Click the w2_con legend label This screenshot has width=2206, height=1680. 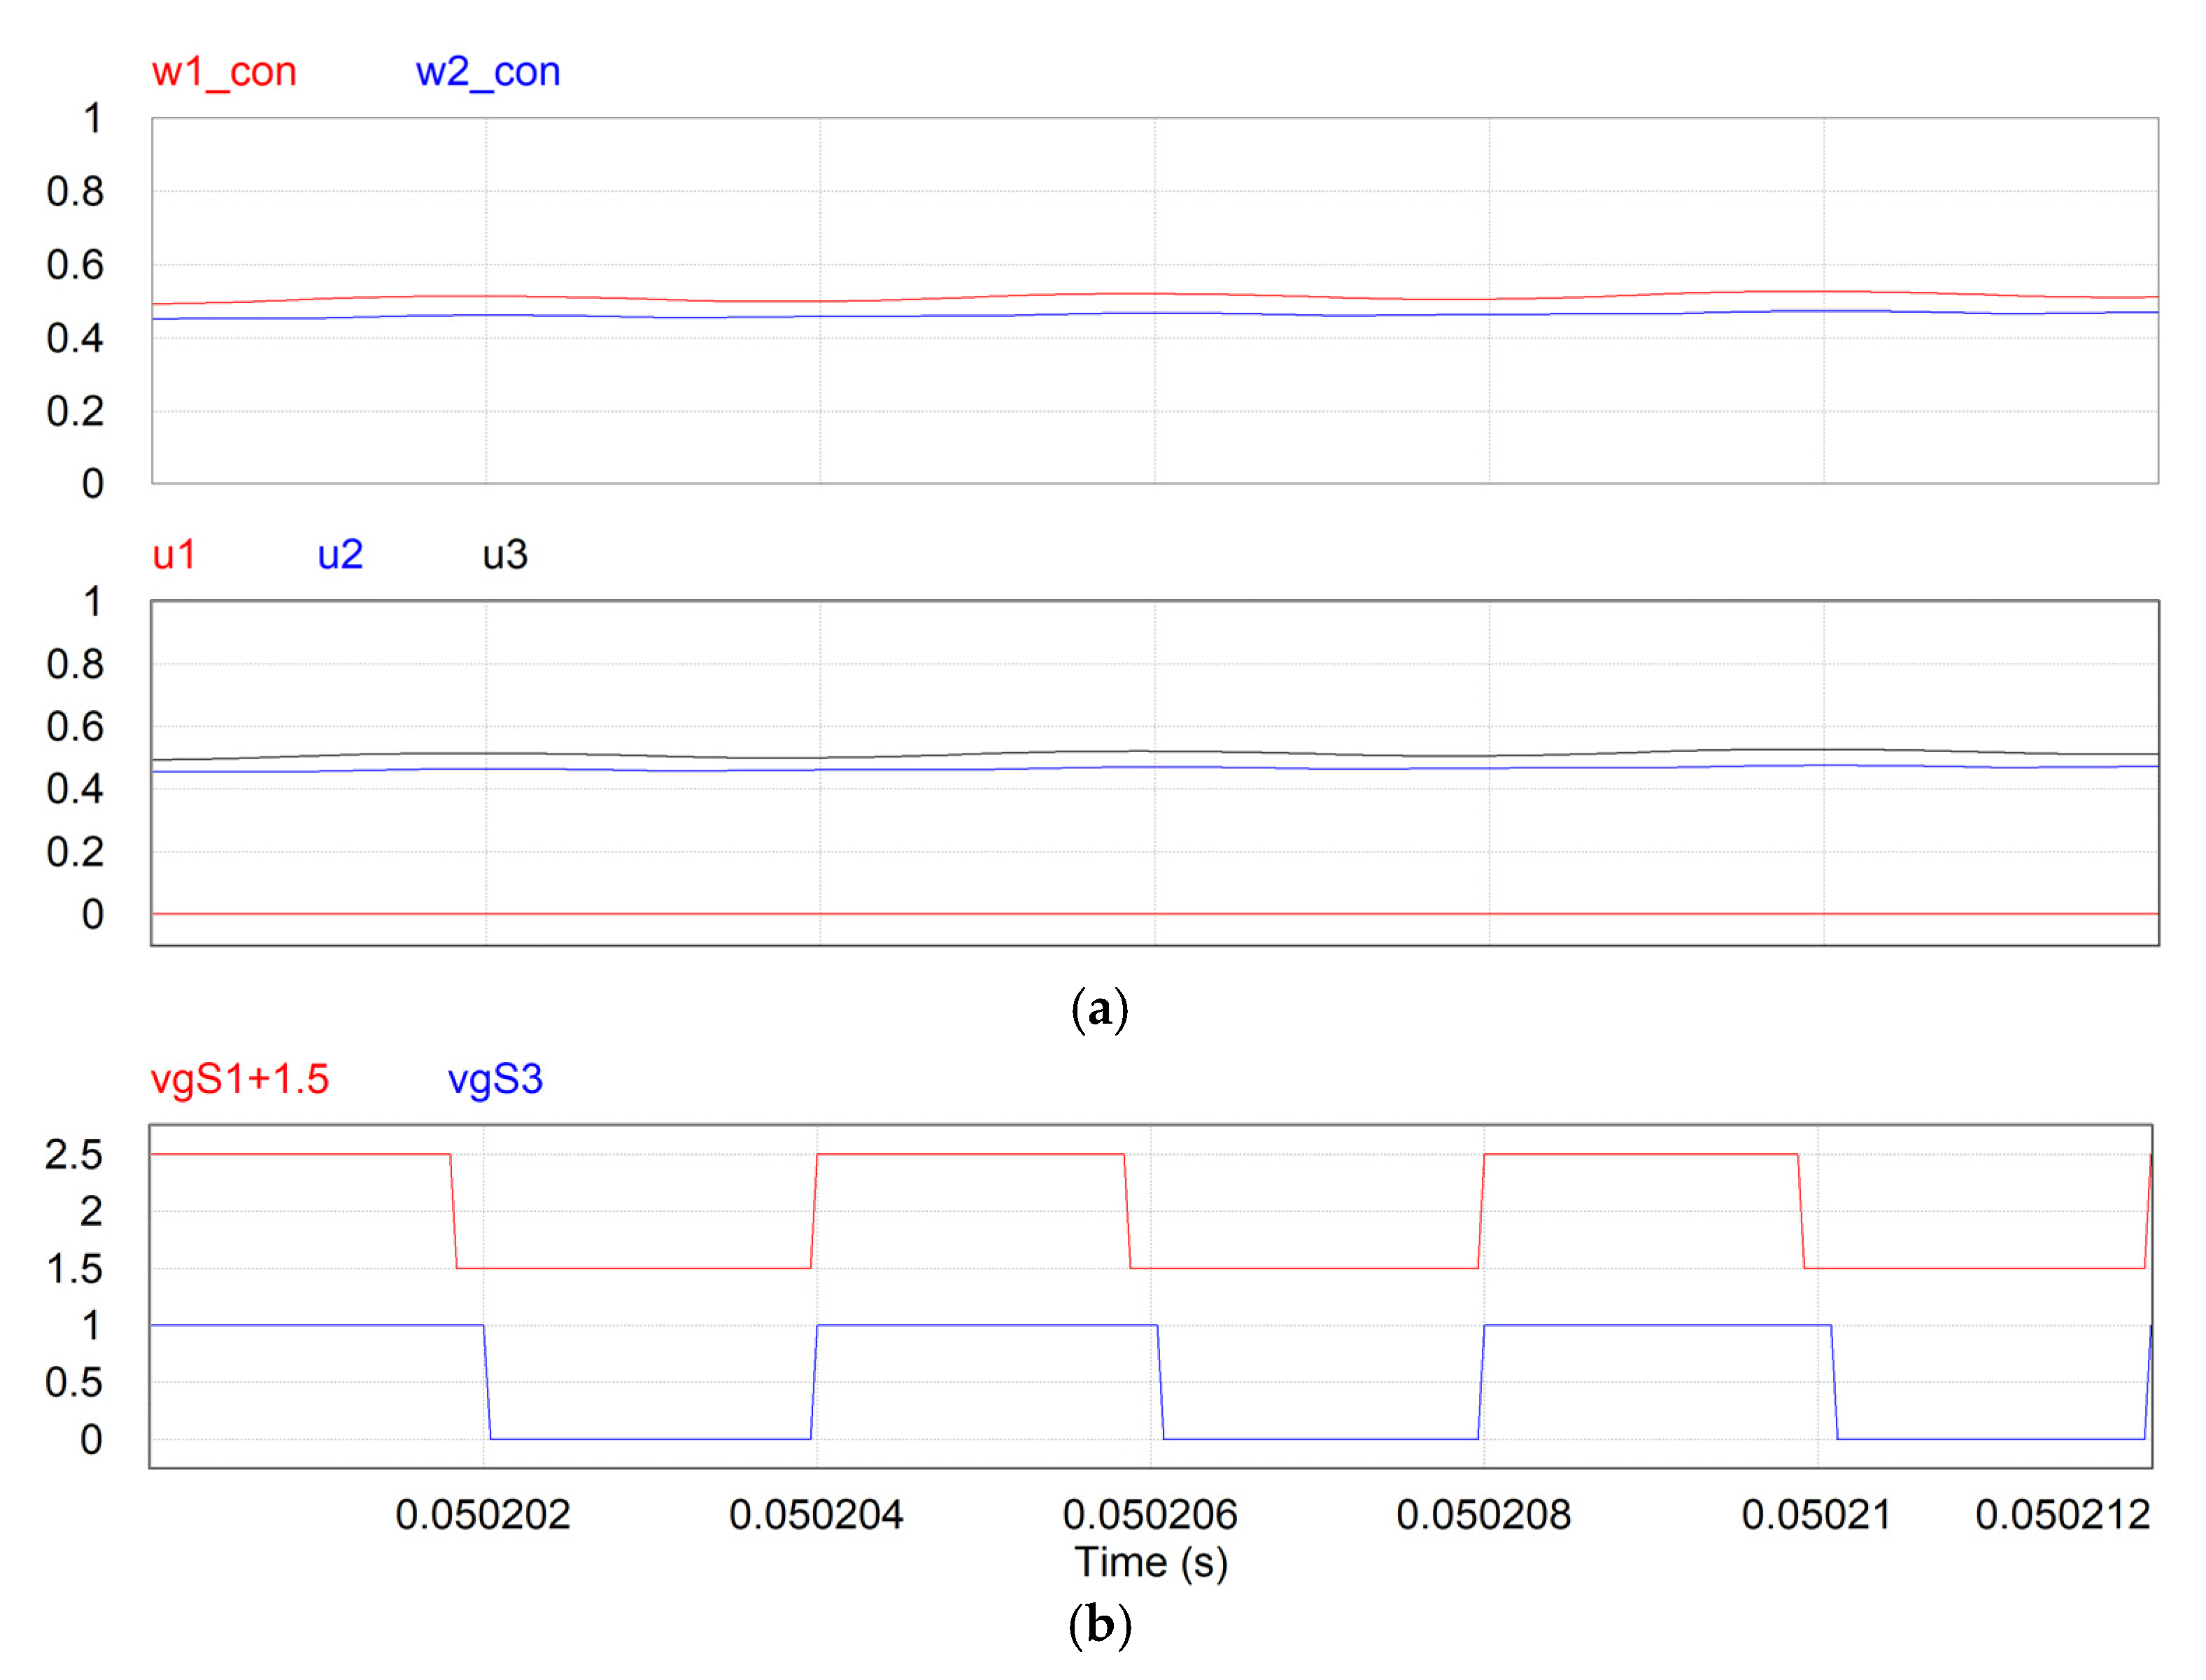click(x=487, y=72)
